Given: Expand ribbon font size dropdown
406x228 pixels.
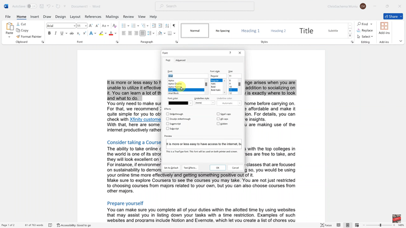Looking at the screenshot, I should pos(86,26).
